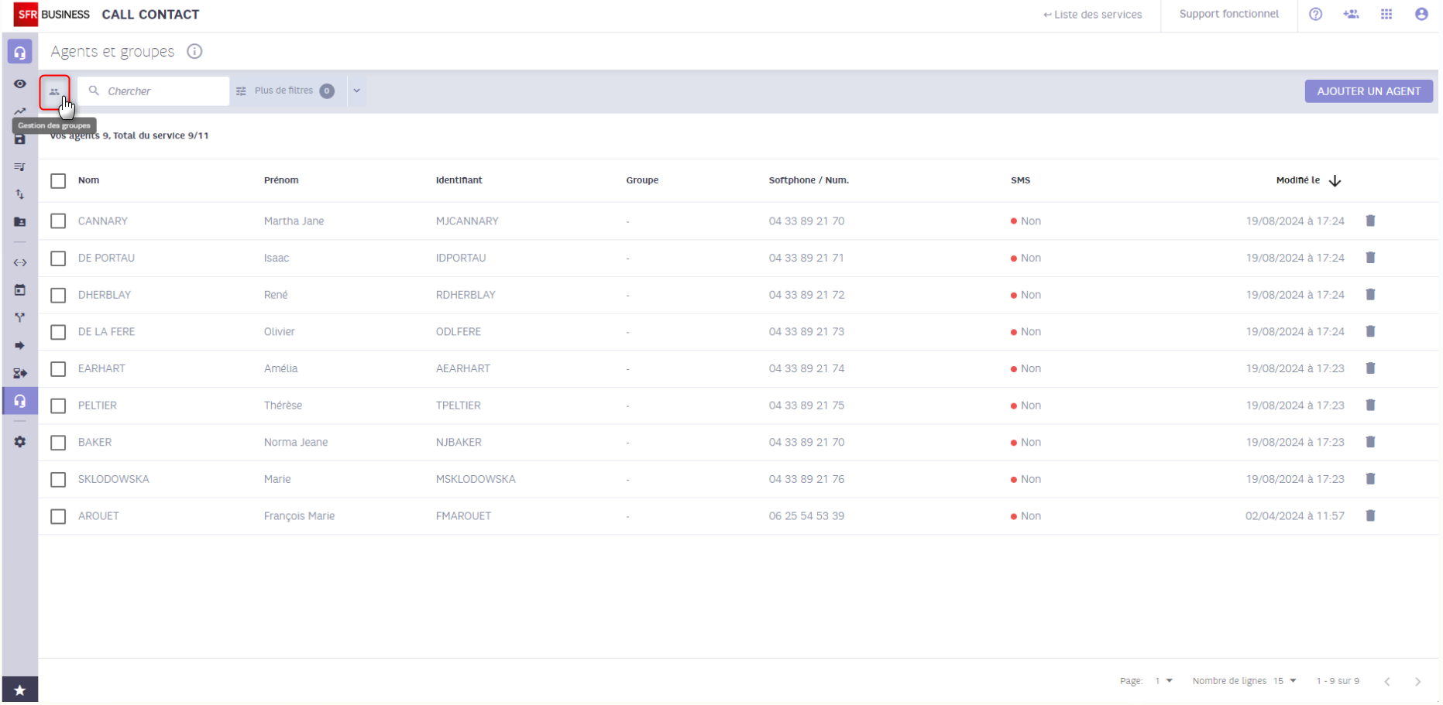
Task: Open the eye supervision icon in sidebar
Action: pos(20,84)
